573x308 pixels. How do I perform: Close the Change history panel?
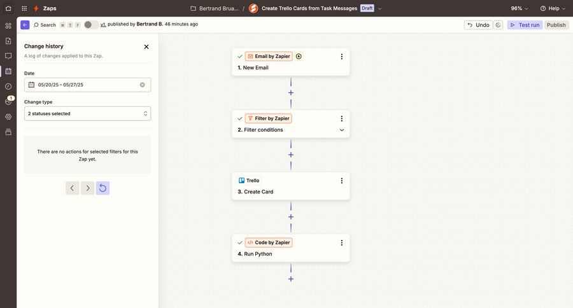pyautogui.click(x=146, y=46)
